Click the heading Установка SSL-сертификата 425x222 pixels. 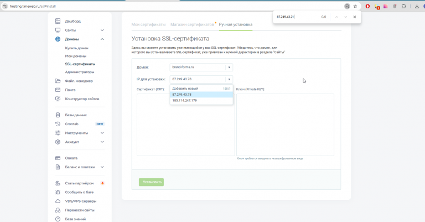point(170,39)
